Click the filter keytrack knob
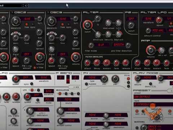The height and width of the screenshot is (130, 173). coord(119,34)
